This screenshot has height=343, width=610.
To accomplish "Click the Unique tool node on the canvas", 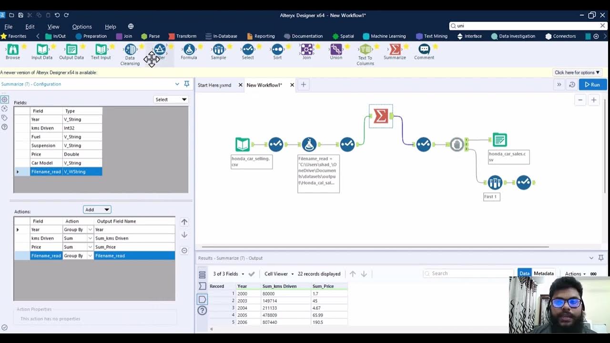I will 457,144.
